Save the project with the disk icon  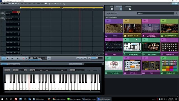tap(16, 4)
